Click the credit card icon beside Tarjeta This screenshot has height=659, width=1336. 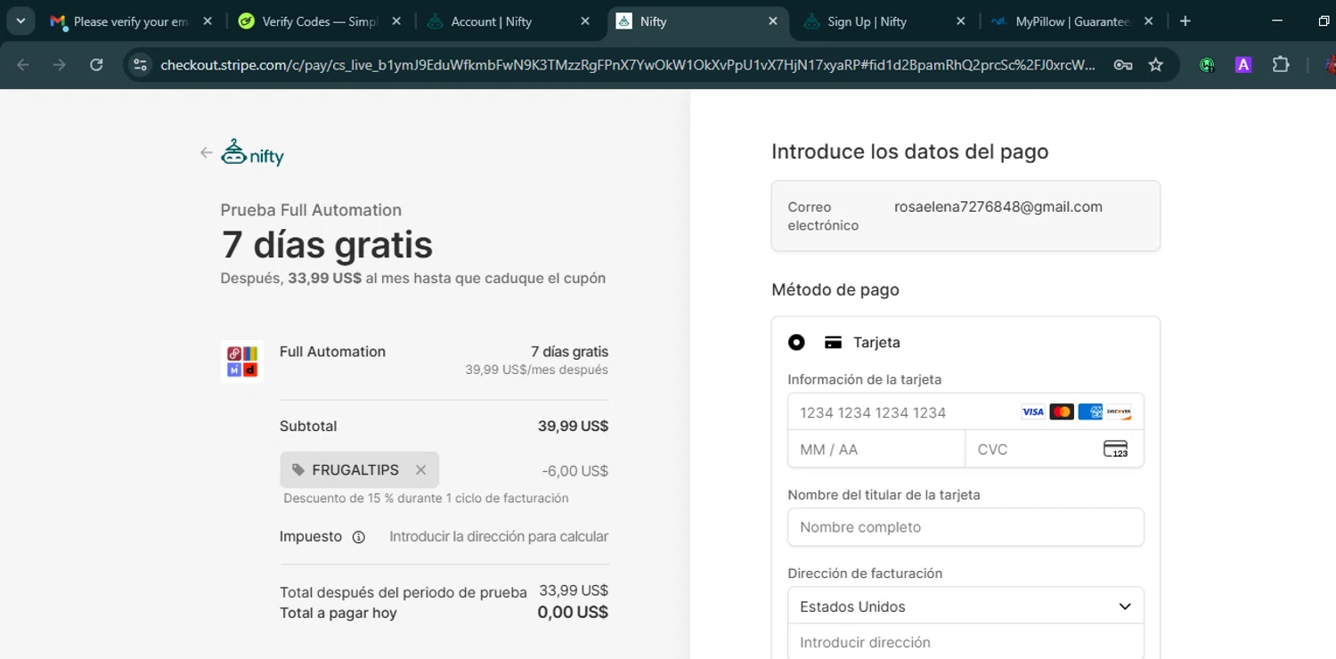pyautogui.click(x=833, y=342)
